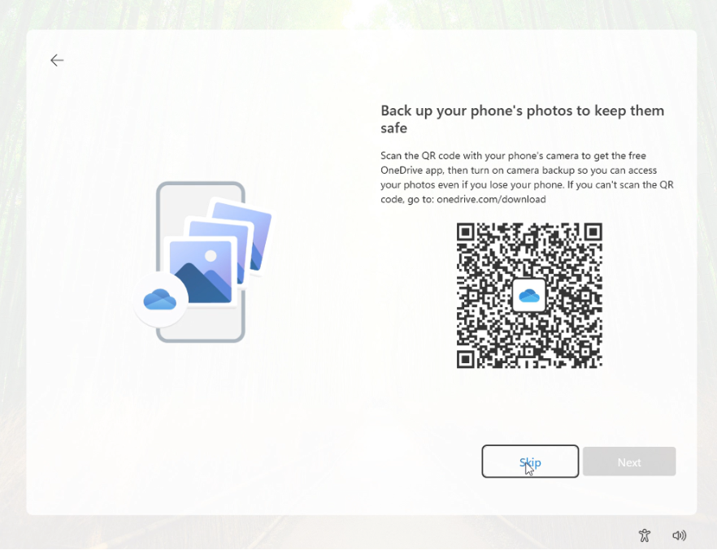Select the heading about backing up phone photos

tap(522, 119)
